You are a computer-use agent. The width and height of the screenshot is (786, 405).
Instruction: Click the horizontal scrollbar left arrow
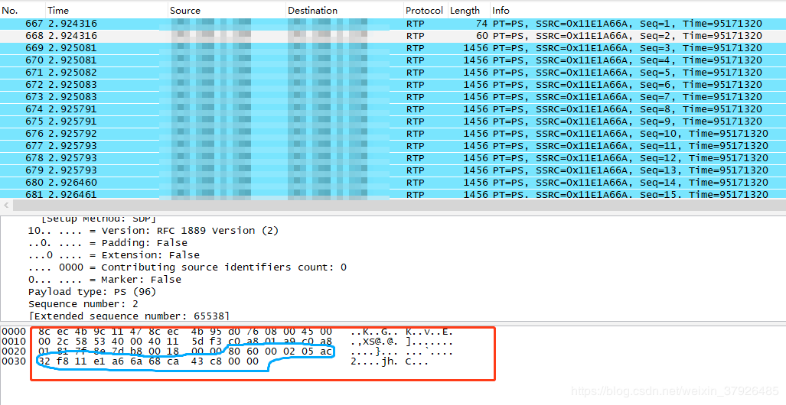(7, 205)
